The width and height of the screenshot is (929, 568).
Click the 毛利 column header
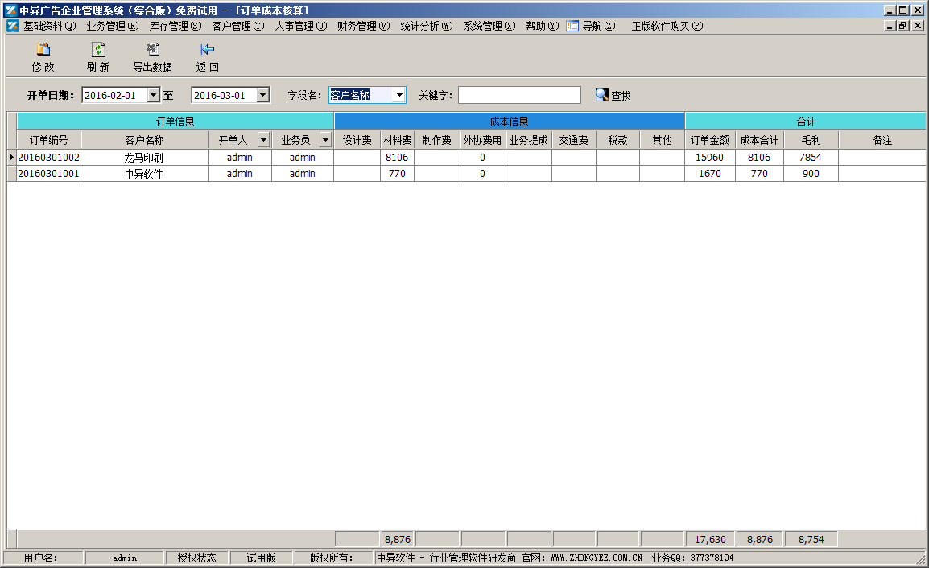[x=811, y=140]
